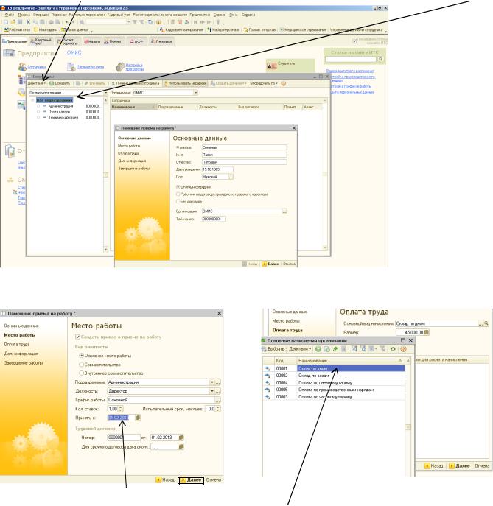Select the Основное место работы radio button
This screenshot has height=506, width=493.
click(x=81, y=356)
